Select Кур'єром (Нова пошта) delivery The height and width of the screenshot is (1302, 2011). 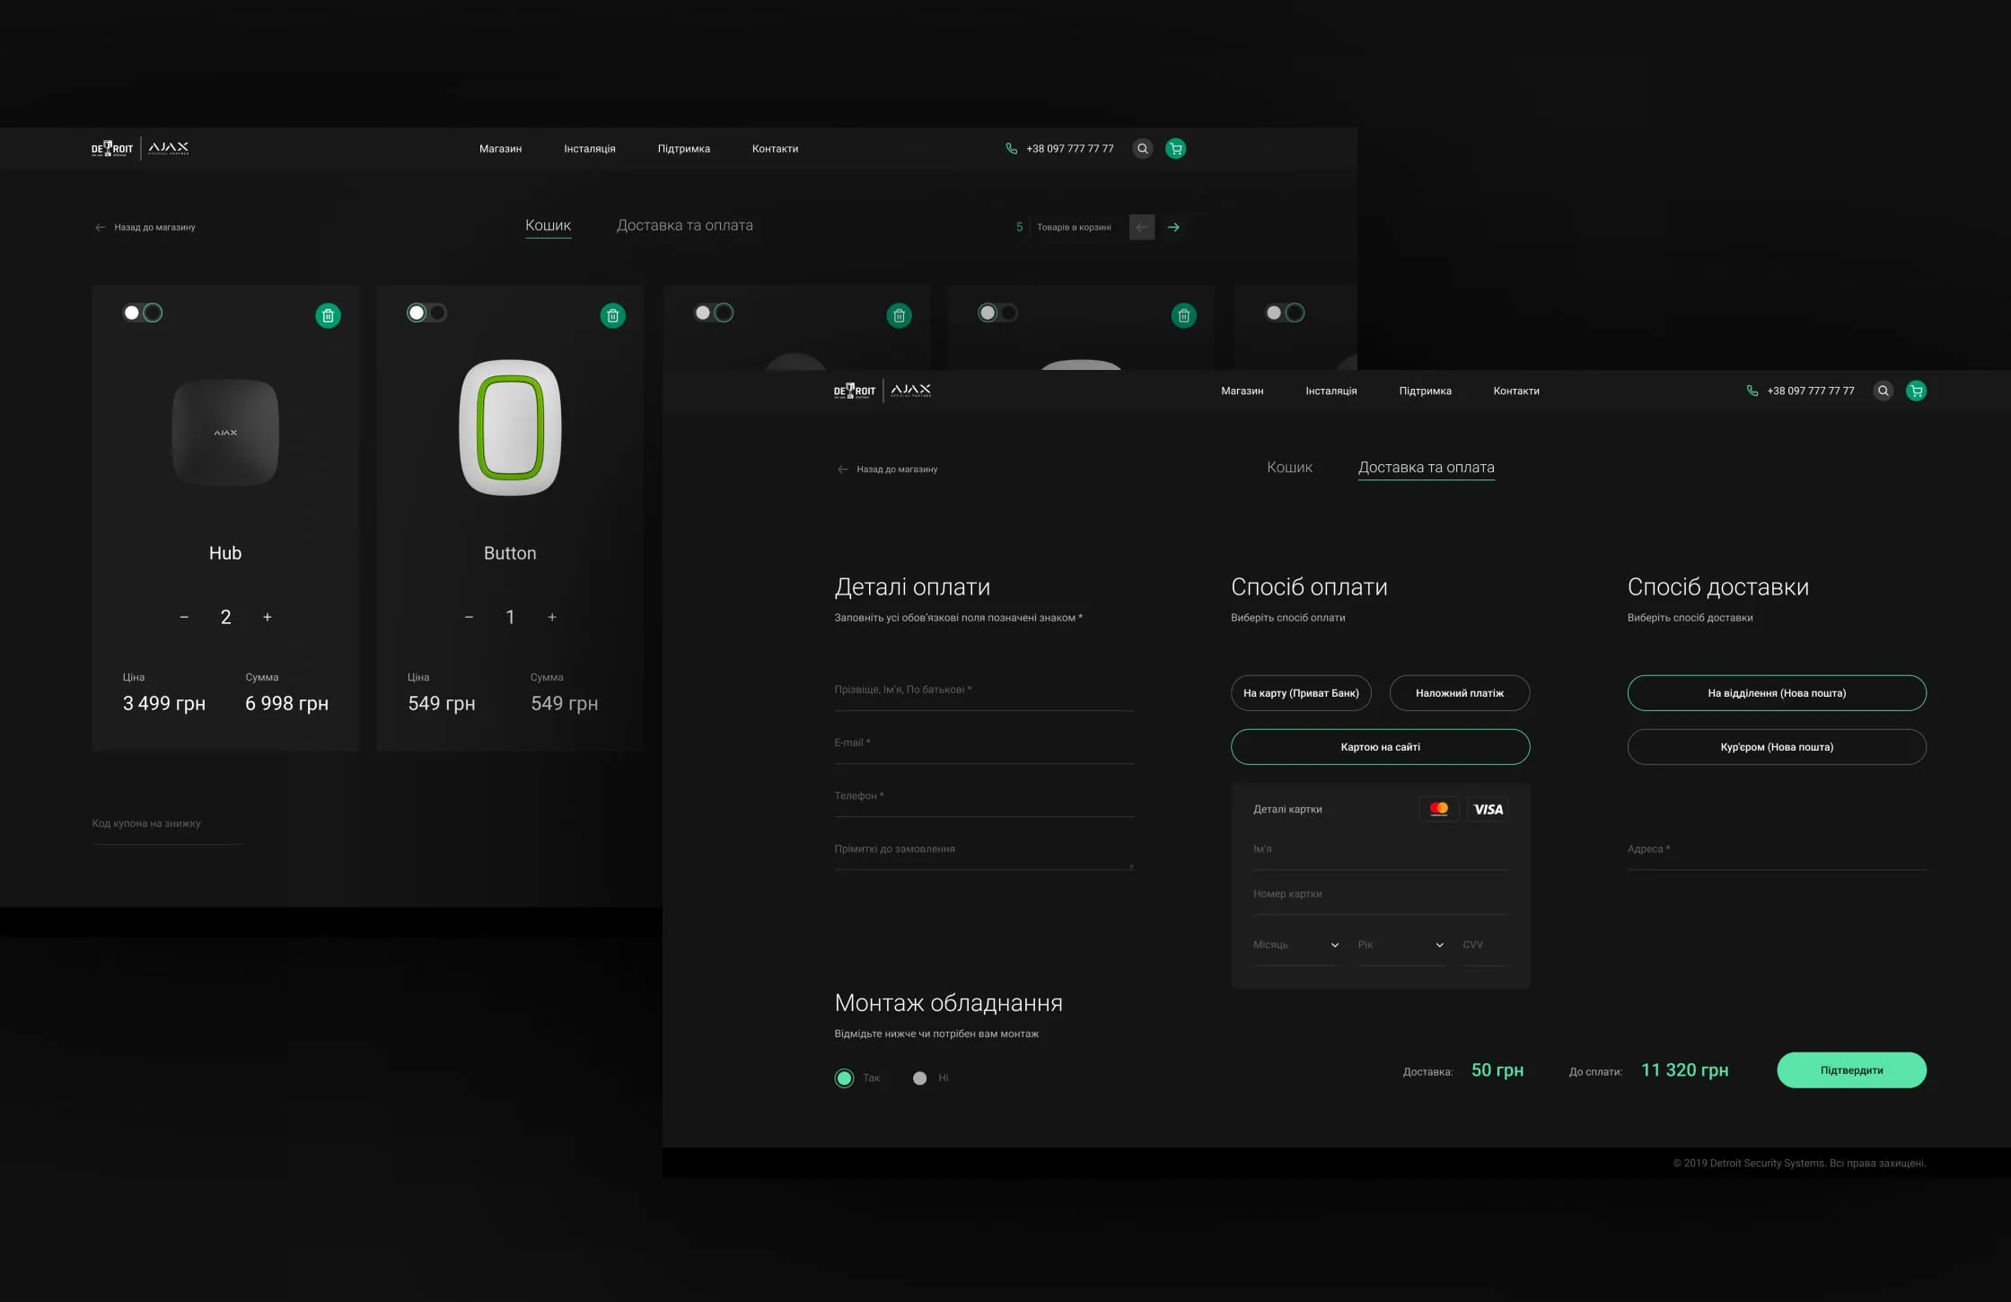tap(1777, 747)
